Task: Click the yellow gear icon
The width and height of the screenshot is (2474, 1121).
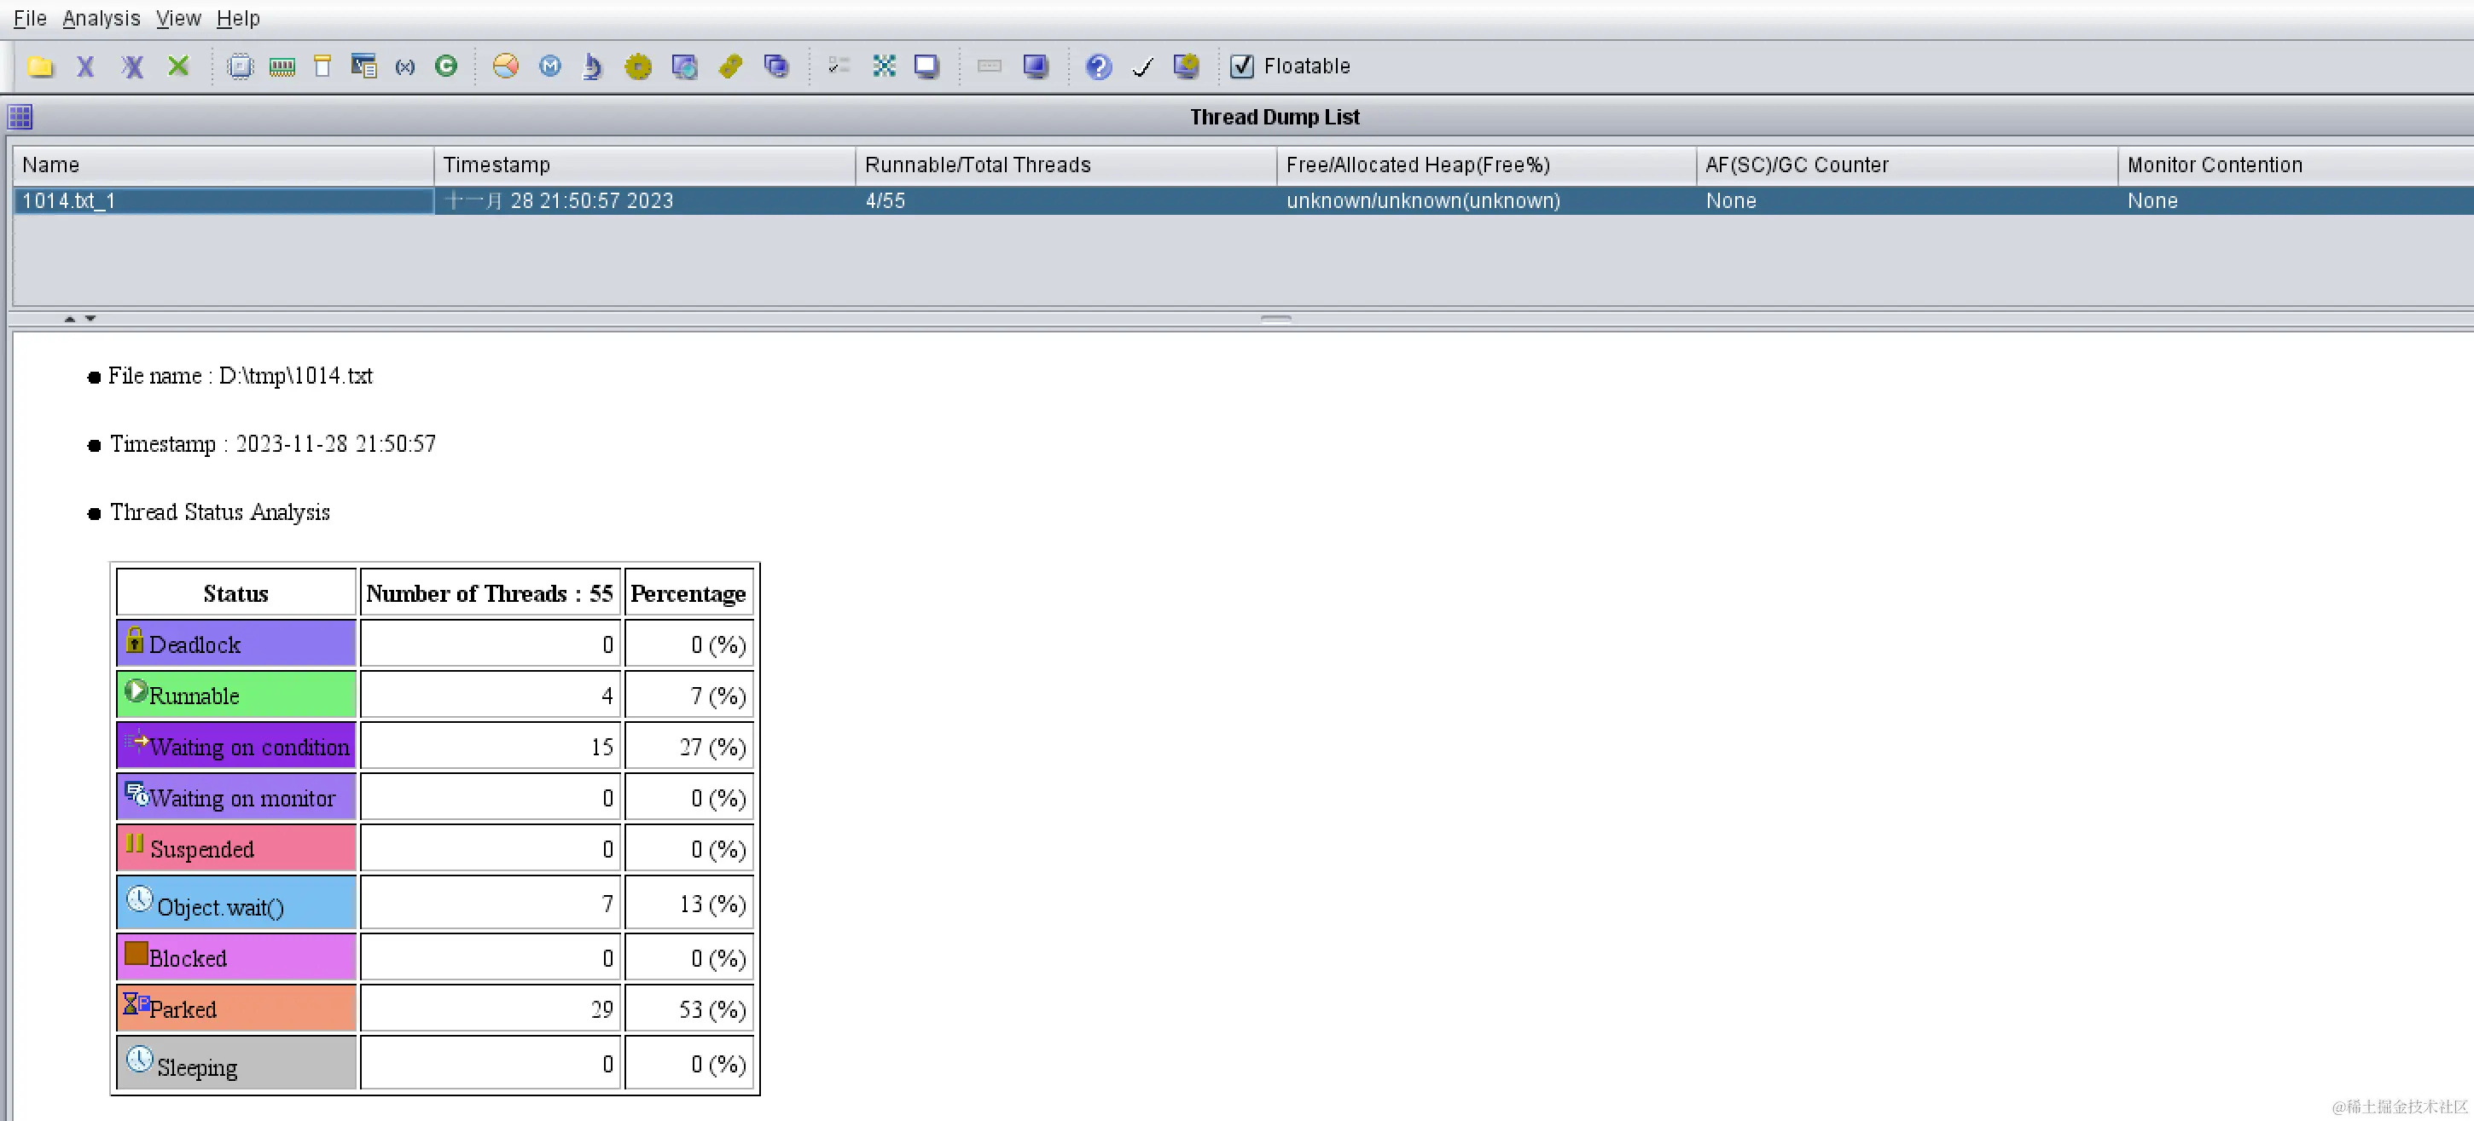Action: coord(638,66)
